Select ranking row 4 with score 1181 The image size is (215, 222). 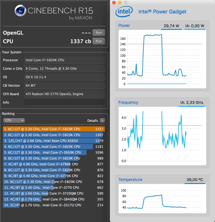tap(54, 147)
